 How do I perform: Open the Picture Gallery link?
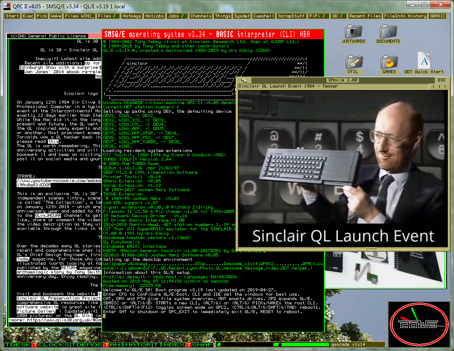[x=36, y=311]
